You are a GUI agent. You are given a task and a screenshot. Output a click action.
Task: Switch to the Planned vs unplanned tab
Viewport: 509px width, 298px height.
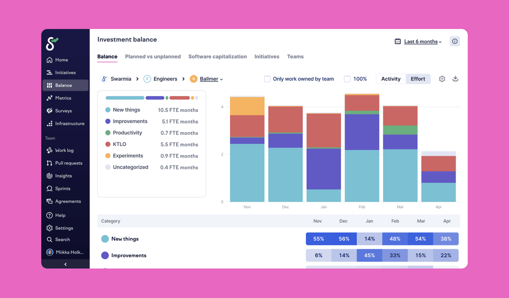coord(153,56)
